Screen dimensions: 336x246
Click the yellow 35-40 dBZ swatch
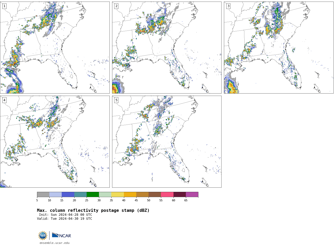coord(118,194)
